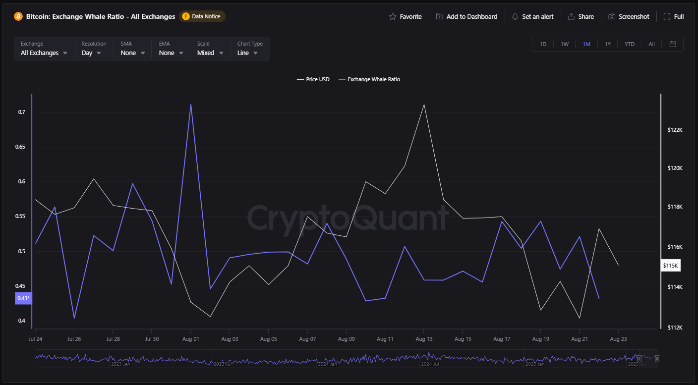Open the Chart Type dropdown set to Line
This screenshot has width=698, height=385.
click(250, 49)
